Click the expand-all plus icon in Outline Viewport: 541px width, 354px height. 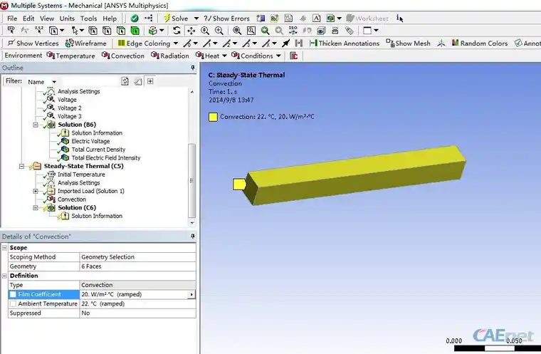pos(150,81)
